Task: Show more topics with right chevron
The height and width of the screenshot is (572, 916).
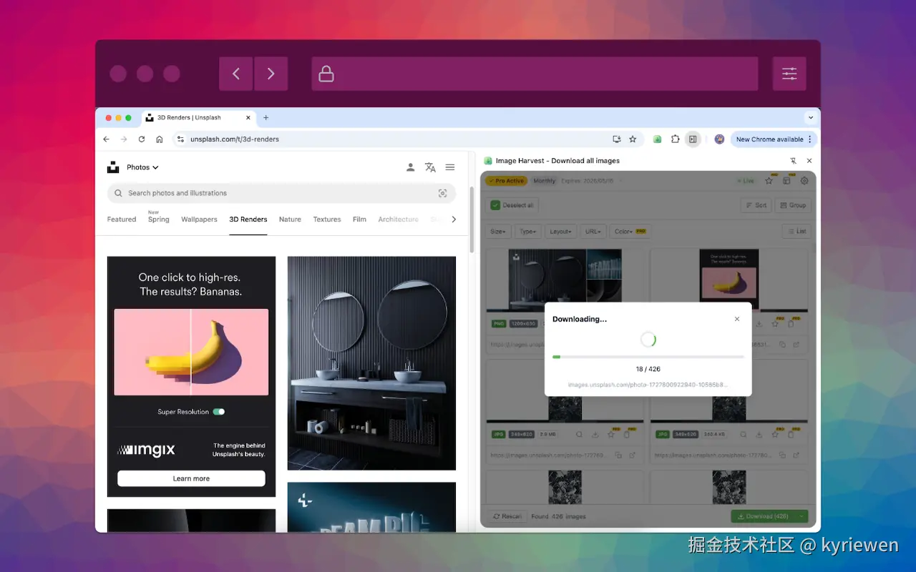Action: pos(454,220)
